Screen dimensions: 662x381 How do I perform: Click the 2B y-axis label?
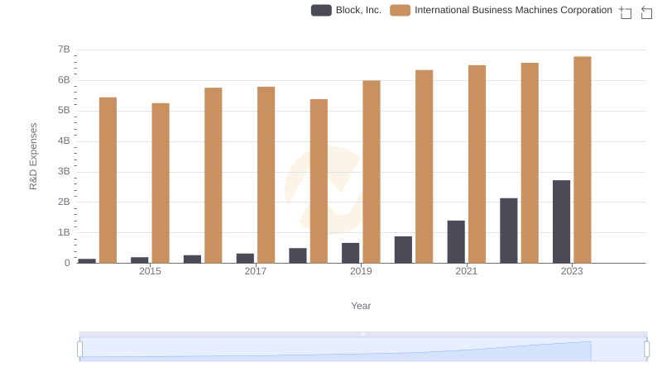64,202
